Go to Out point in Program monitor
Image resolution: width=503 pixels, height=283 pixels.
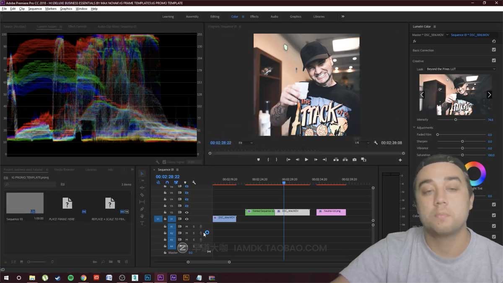click(324, 160)
